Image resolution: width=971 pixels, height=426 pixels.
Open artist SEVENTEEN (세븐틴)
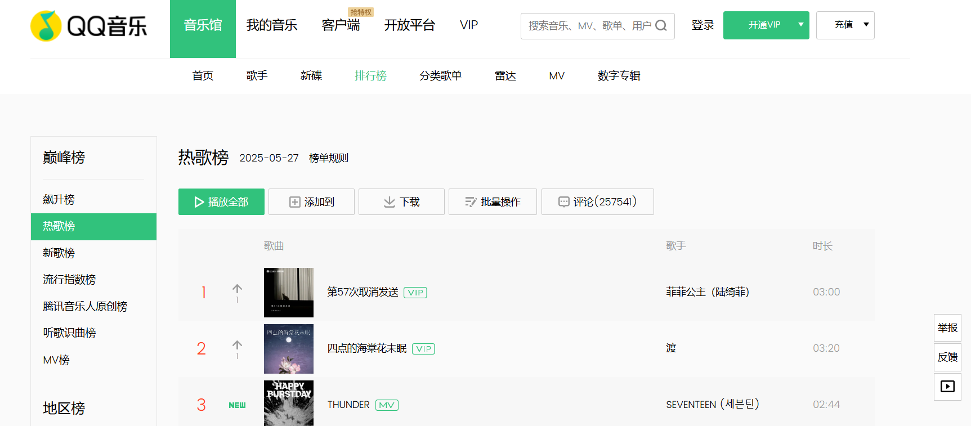pyautogui.click(x=713, y=405)
